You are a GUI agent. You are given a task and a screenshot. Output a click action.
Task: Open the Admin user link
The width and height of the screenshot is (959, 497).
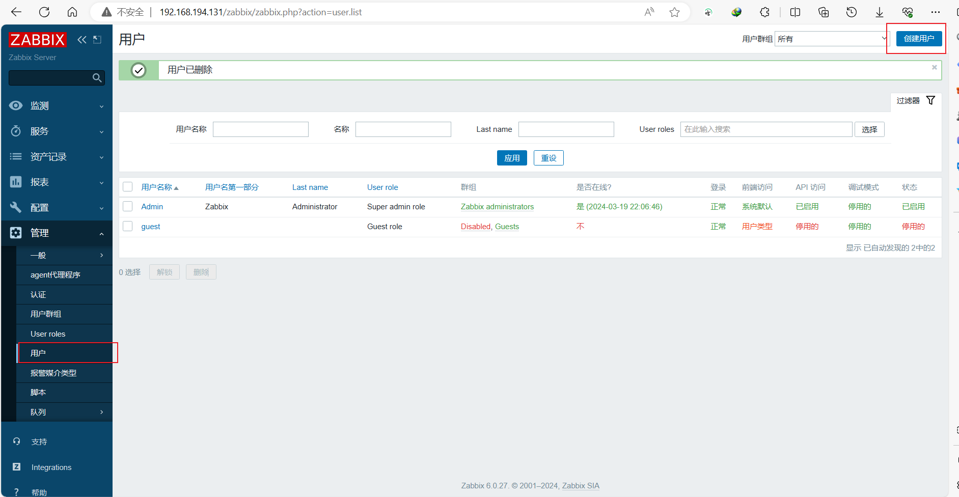(x=152, y=207)
